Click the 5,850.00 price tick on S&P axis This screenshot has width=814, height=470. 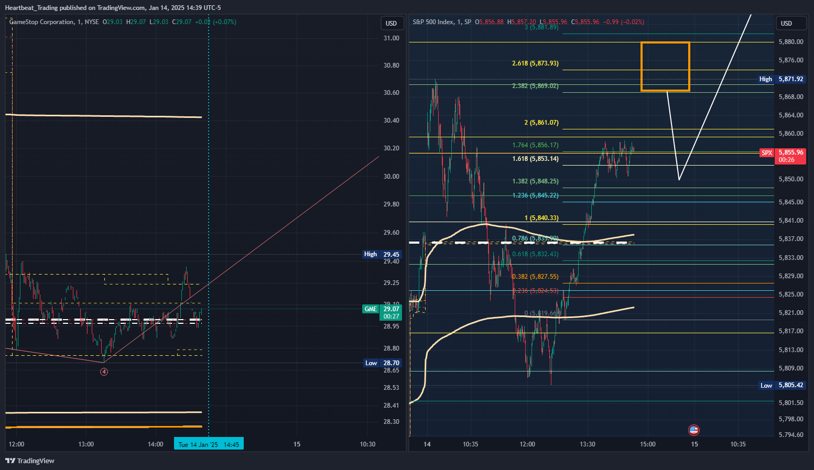coord(791,179)
